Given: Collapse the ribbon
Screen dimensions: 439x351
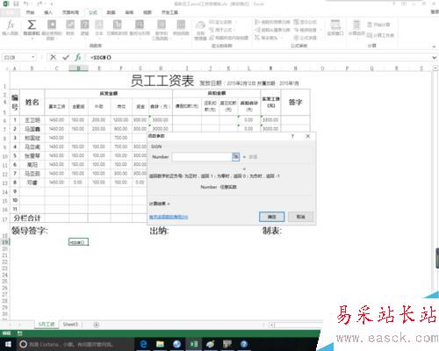Looking at the screenshot, I should click(x=434, y=47).
